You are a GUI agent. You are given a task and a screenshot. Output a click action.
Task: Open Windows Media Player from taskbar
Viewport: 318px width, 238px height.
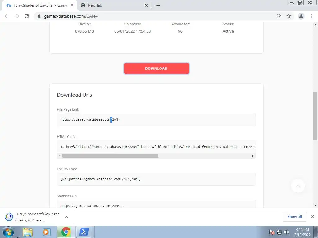click(x=47, y=232)
